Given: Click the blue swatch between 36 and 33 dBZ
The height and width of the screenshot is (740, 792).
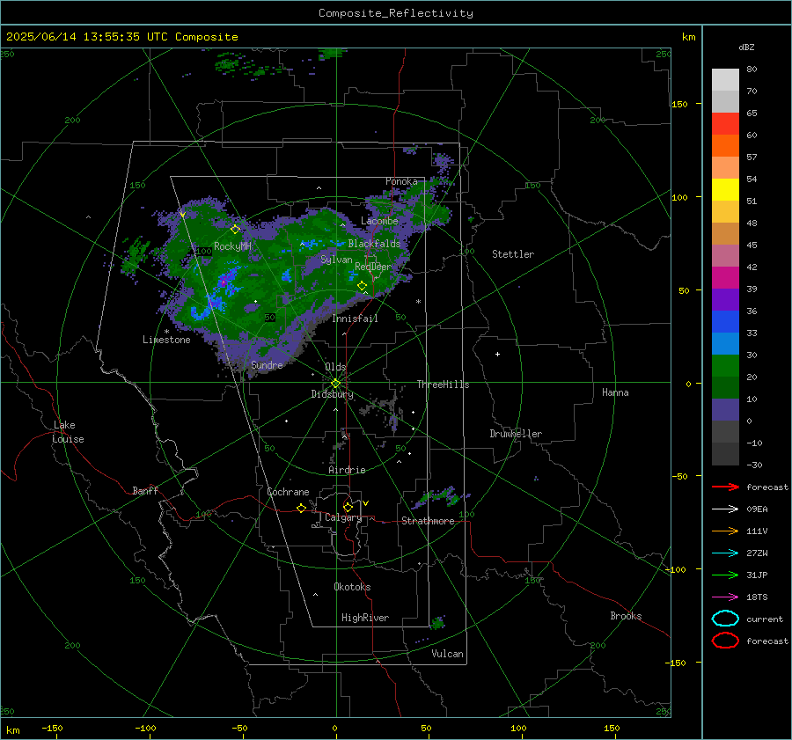Looking at the screenshot, I should pyautogui.click(x=725, y=321).
